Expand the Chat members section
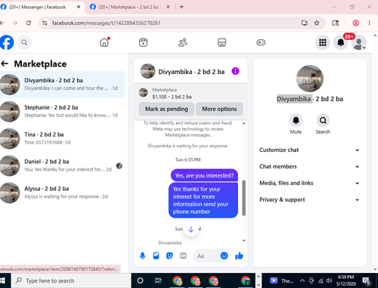The image size is (378, 288). (x=309, y=166)
